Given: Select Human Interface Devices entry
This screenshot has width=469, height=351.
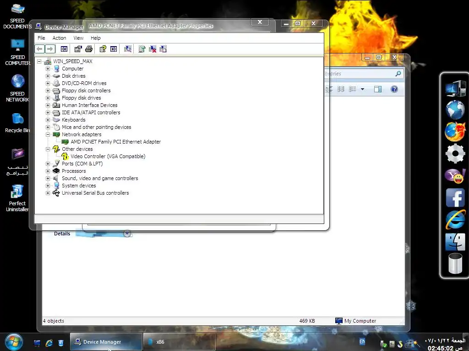Looking at the screenshot, I should point(89,105).
